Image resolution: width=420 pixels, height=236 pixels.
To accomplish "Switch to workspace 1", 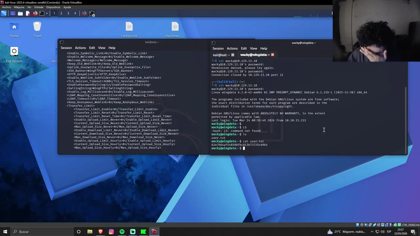I will click(x=54, y=13).
